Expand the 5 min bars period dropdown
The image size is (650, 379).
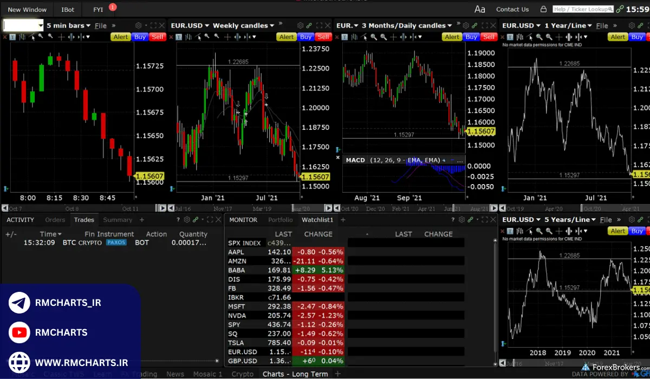(89, 25)
